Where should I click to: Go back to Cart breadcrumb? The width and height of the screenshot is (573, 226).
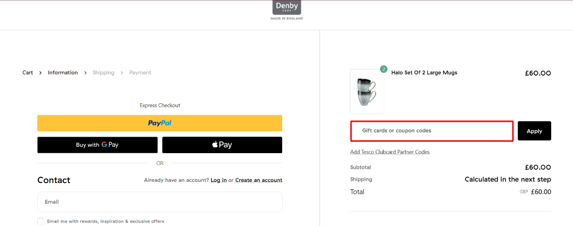[x=28, y=73]
